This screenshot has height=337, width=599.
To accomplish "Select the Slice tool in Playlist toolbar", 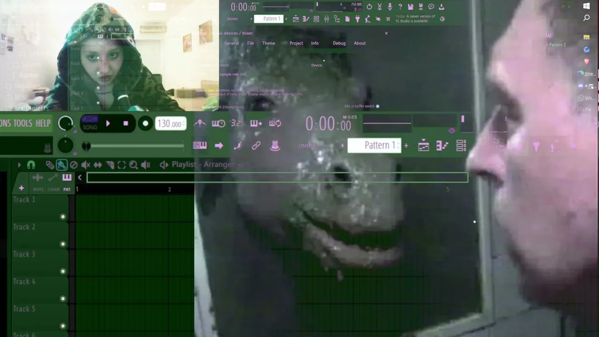I will pos(110,165).
